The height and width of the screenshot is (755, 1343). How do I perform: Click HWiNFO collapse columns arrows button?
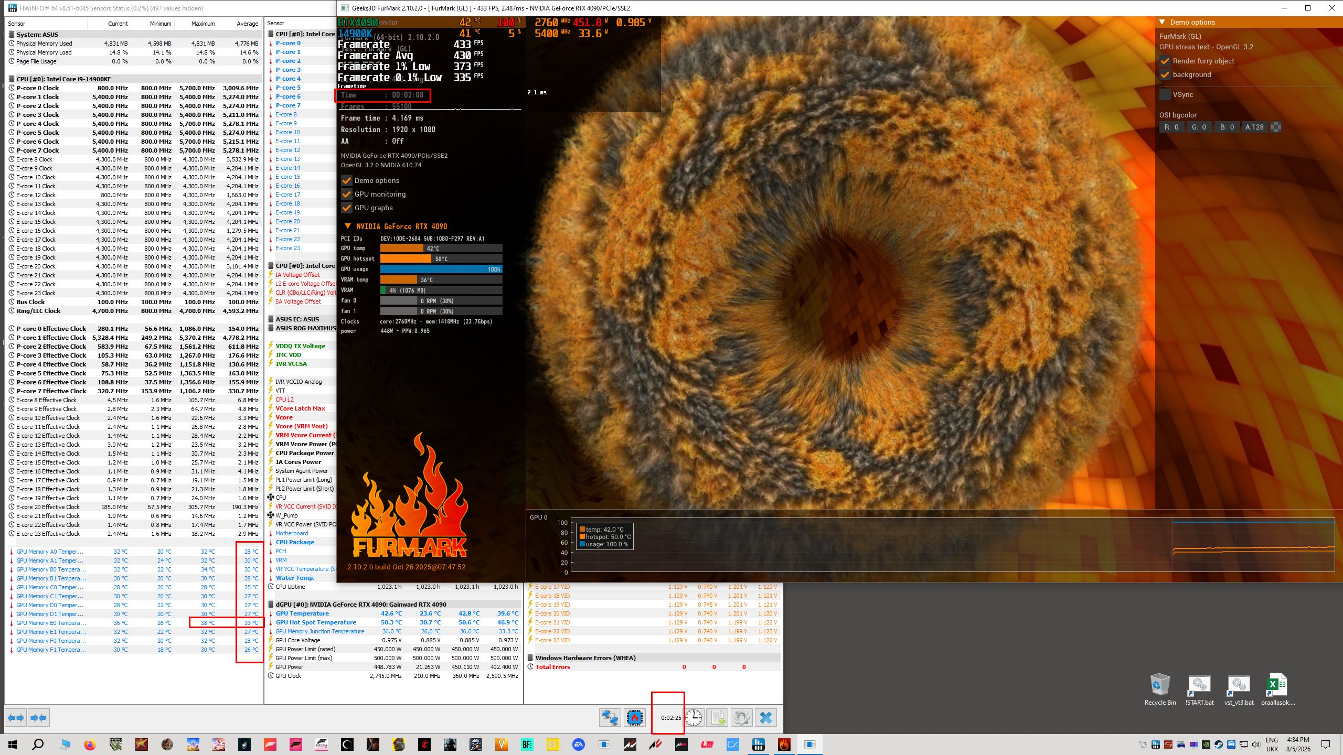pyautogui.click(x=38, y=717)
